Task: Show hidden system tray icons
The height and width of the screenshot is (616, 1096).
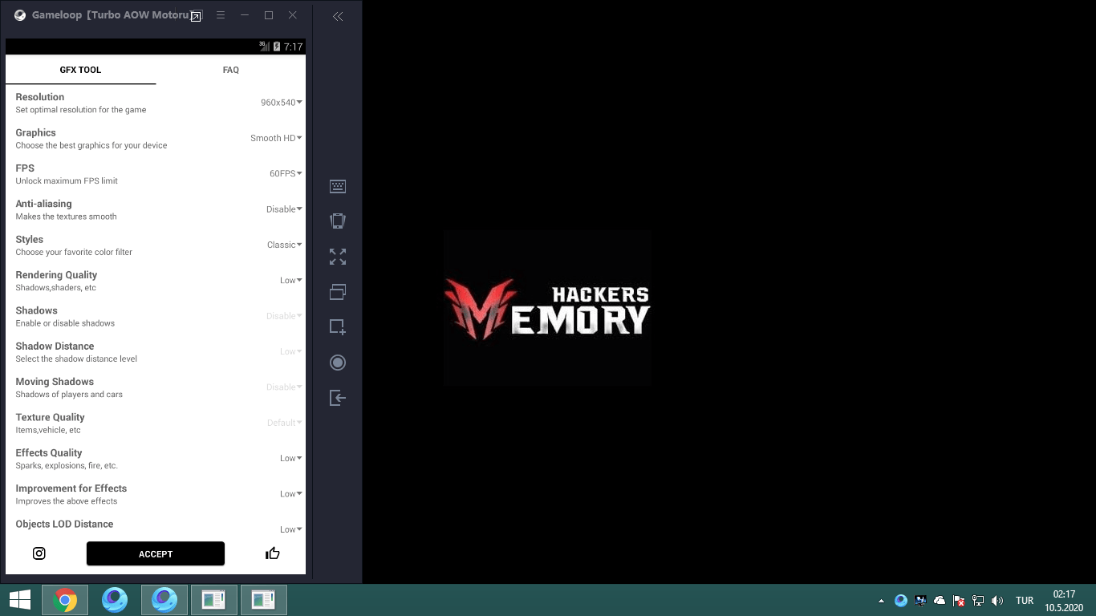Action: pos(881,601)
